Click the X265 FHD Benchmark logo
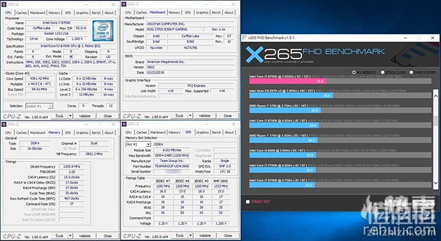441x241 pixels. point(315,55)
